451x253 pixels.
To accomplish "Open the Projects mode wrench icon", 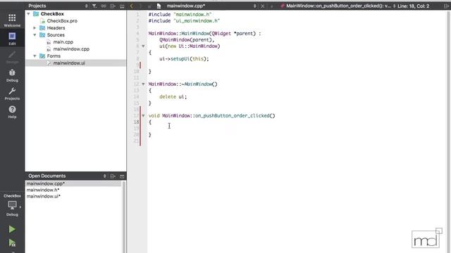I will [x=12, y=93].
